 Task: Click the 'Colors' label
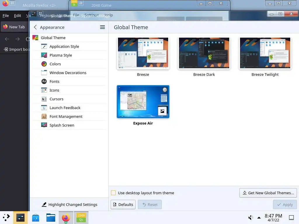pyautogui.click(x=55, y=64)
